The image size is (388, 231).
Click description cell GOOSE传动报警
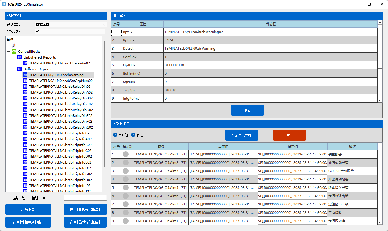352,171
